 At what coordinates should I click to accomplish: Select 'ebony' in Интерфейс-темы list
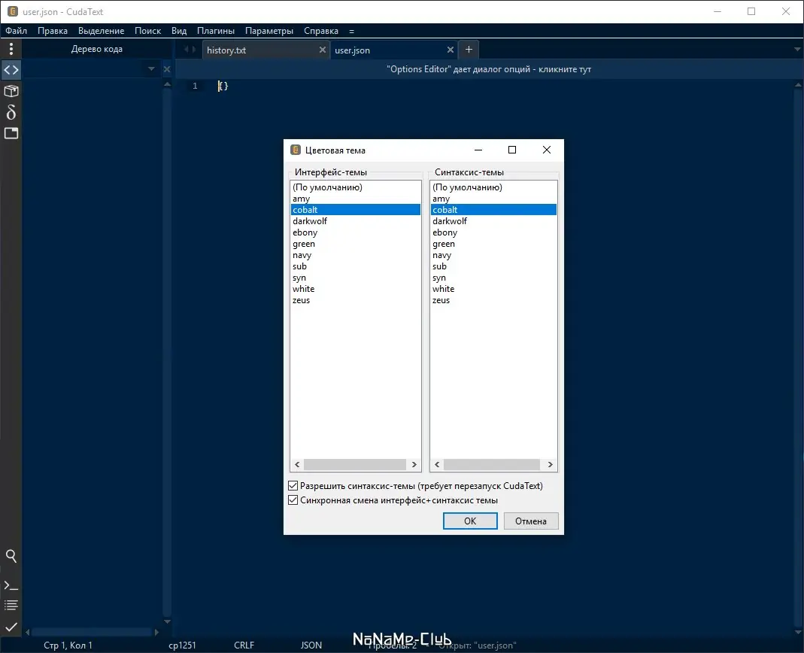[355, 232]
